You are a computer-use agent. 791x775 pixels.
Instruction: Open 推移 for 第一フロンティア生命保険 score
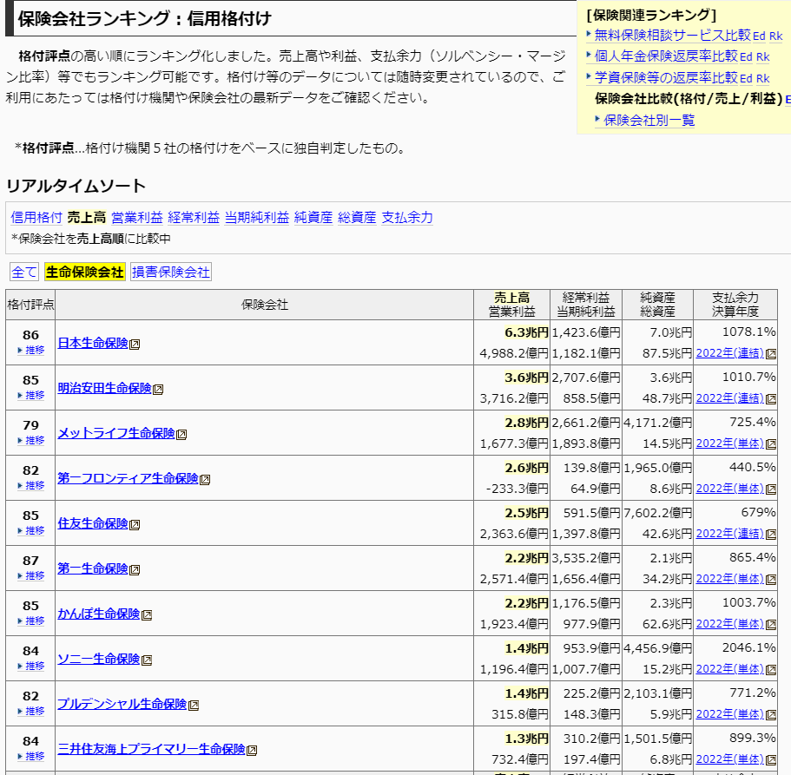pyautogui.click(x=30, y=486)
